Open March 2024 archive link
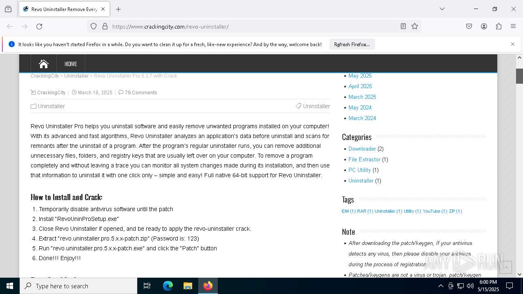This screenshot has height=294, width=523. pyautogui.click(x=362, y=118)
